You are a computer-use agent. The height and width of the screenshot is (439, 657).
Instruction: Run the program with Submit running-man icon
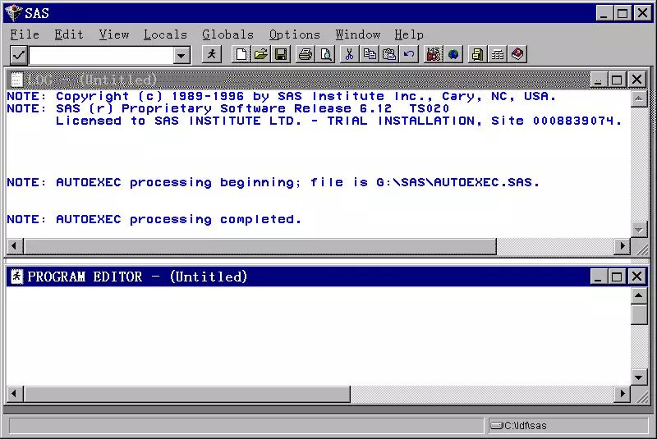[x=212, y=54]
